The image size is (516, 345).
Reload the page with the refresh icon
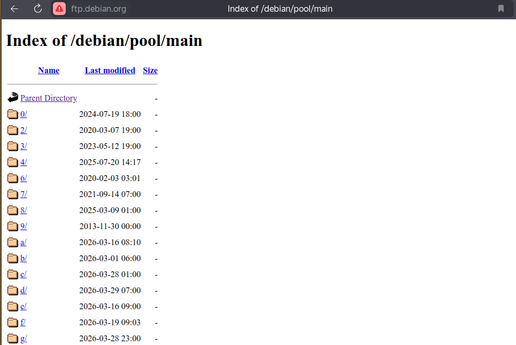click(38, 9)
